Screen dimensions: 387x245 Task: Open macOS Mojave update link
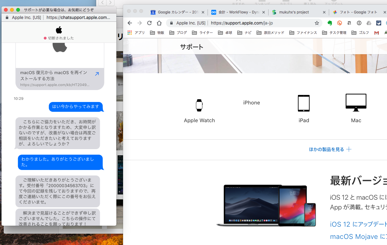point(359,237)
